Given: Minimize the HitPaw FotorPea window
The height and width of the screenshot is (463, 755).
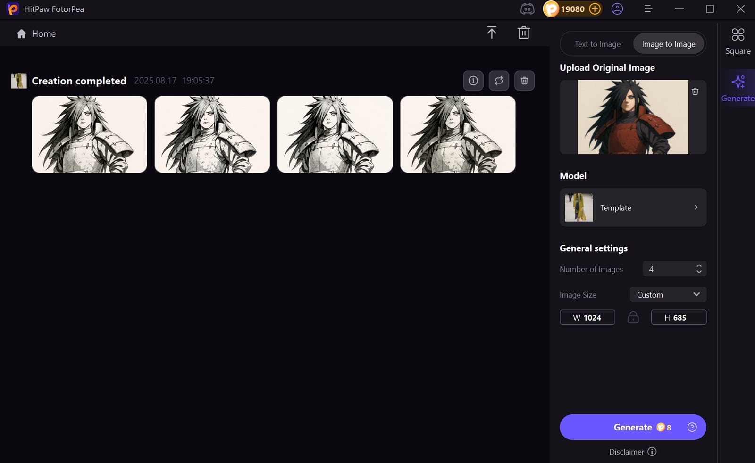Looking at the screenshot, I should [x=679, y=9].
